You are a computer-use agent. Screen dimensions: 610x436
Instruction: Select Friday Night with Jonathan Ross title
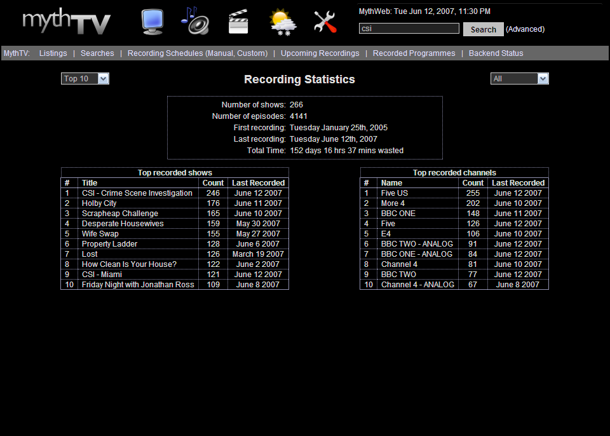pos(138,285)
